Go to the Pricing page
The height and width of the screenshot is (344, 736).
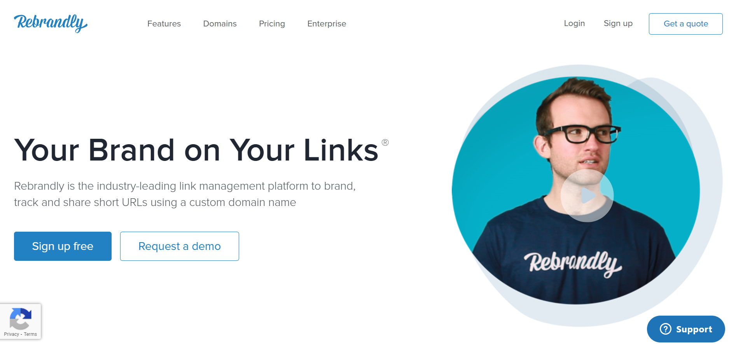click(272, 24)
